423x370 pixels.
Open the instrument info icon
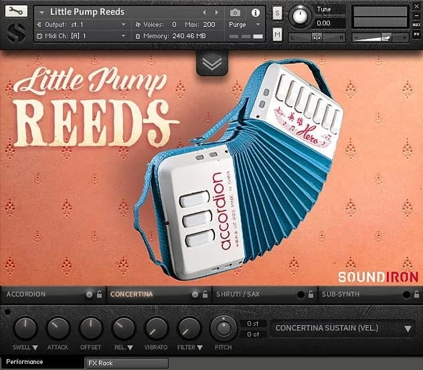(x=255, y=12)
